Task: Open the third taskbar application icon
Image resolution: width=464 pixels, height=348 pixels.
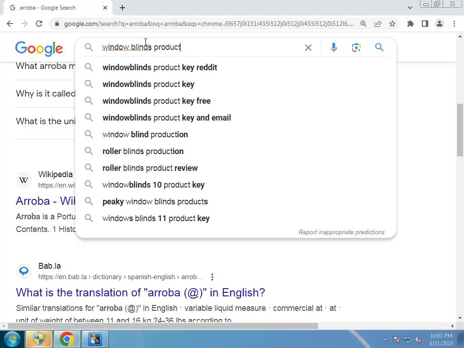Action: (x=95, y=339)
